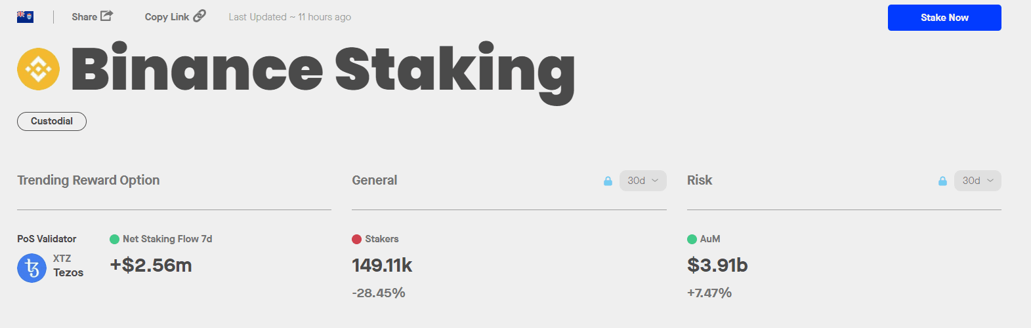Screen dimensions: 1031x328
Task: Click the Trending Reward Option heading
Action: (88, 180)
